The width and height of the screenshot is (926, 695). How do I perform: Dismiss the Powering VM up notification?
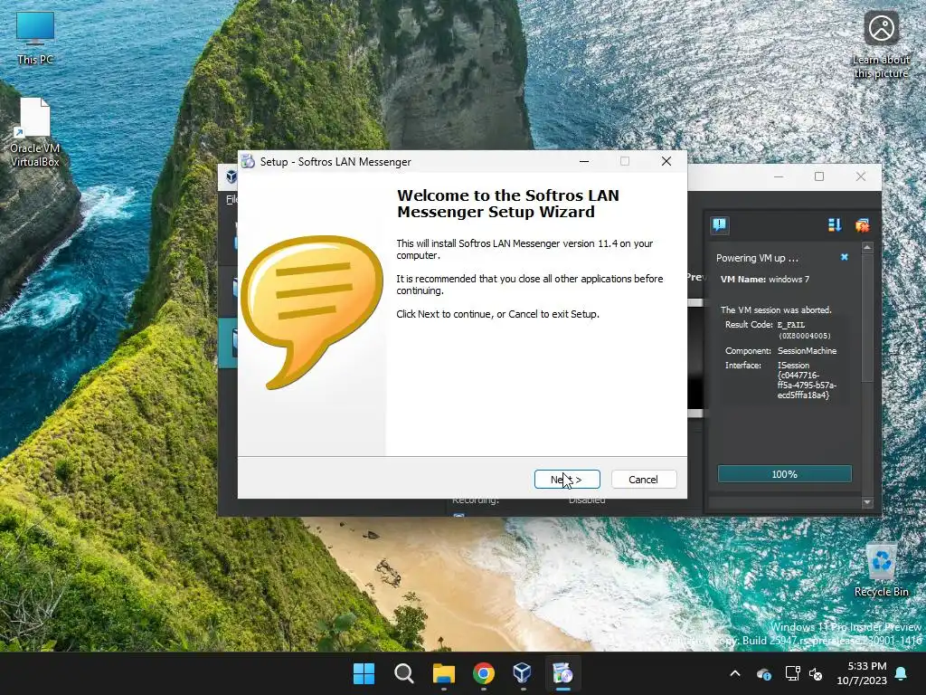pos(845,257)
